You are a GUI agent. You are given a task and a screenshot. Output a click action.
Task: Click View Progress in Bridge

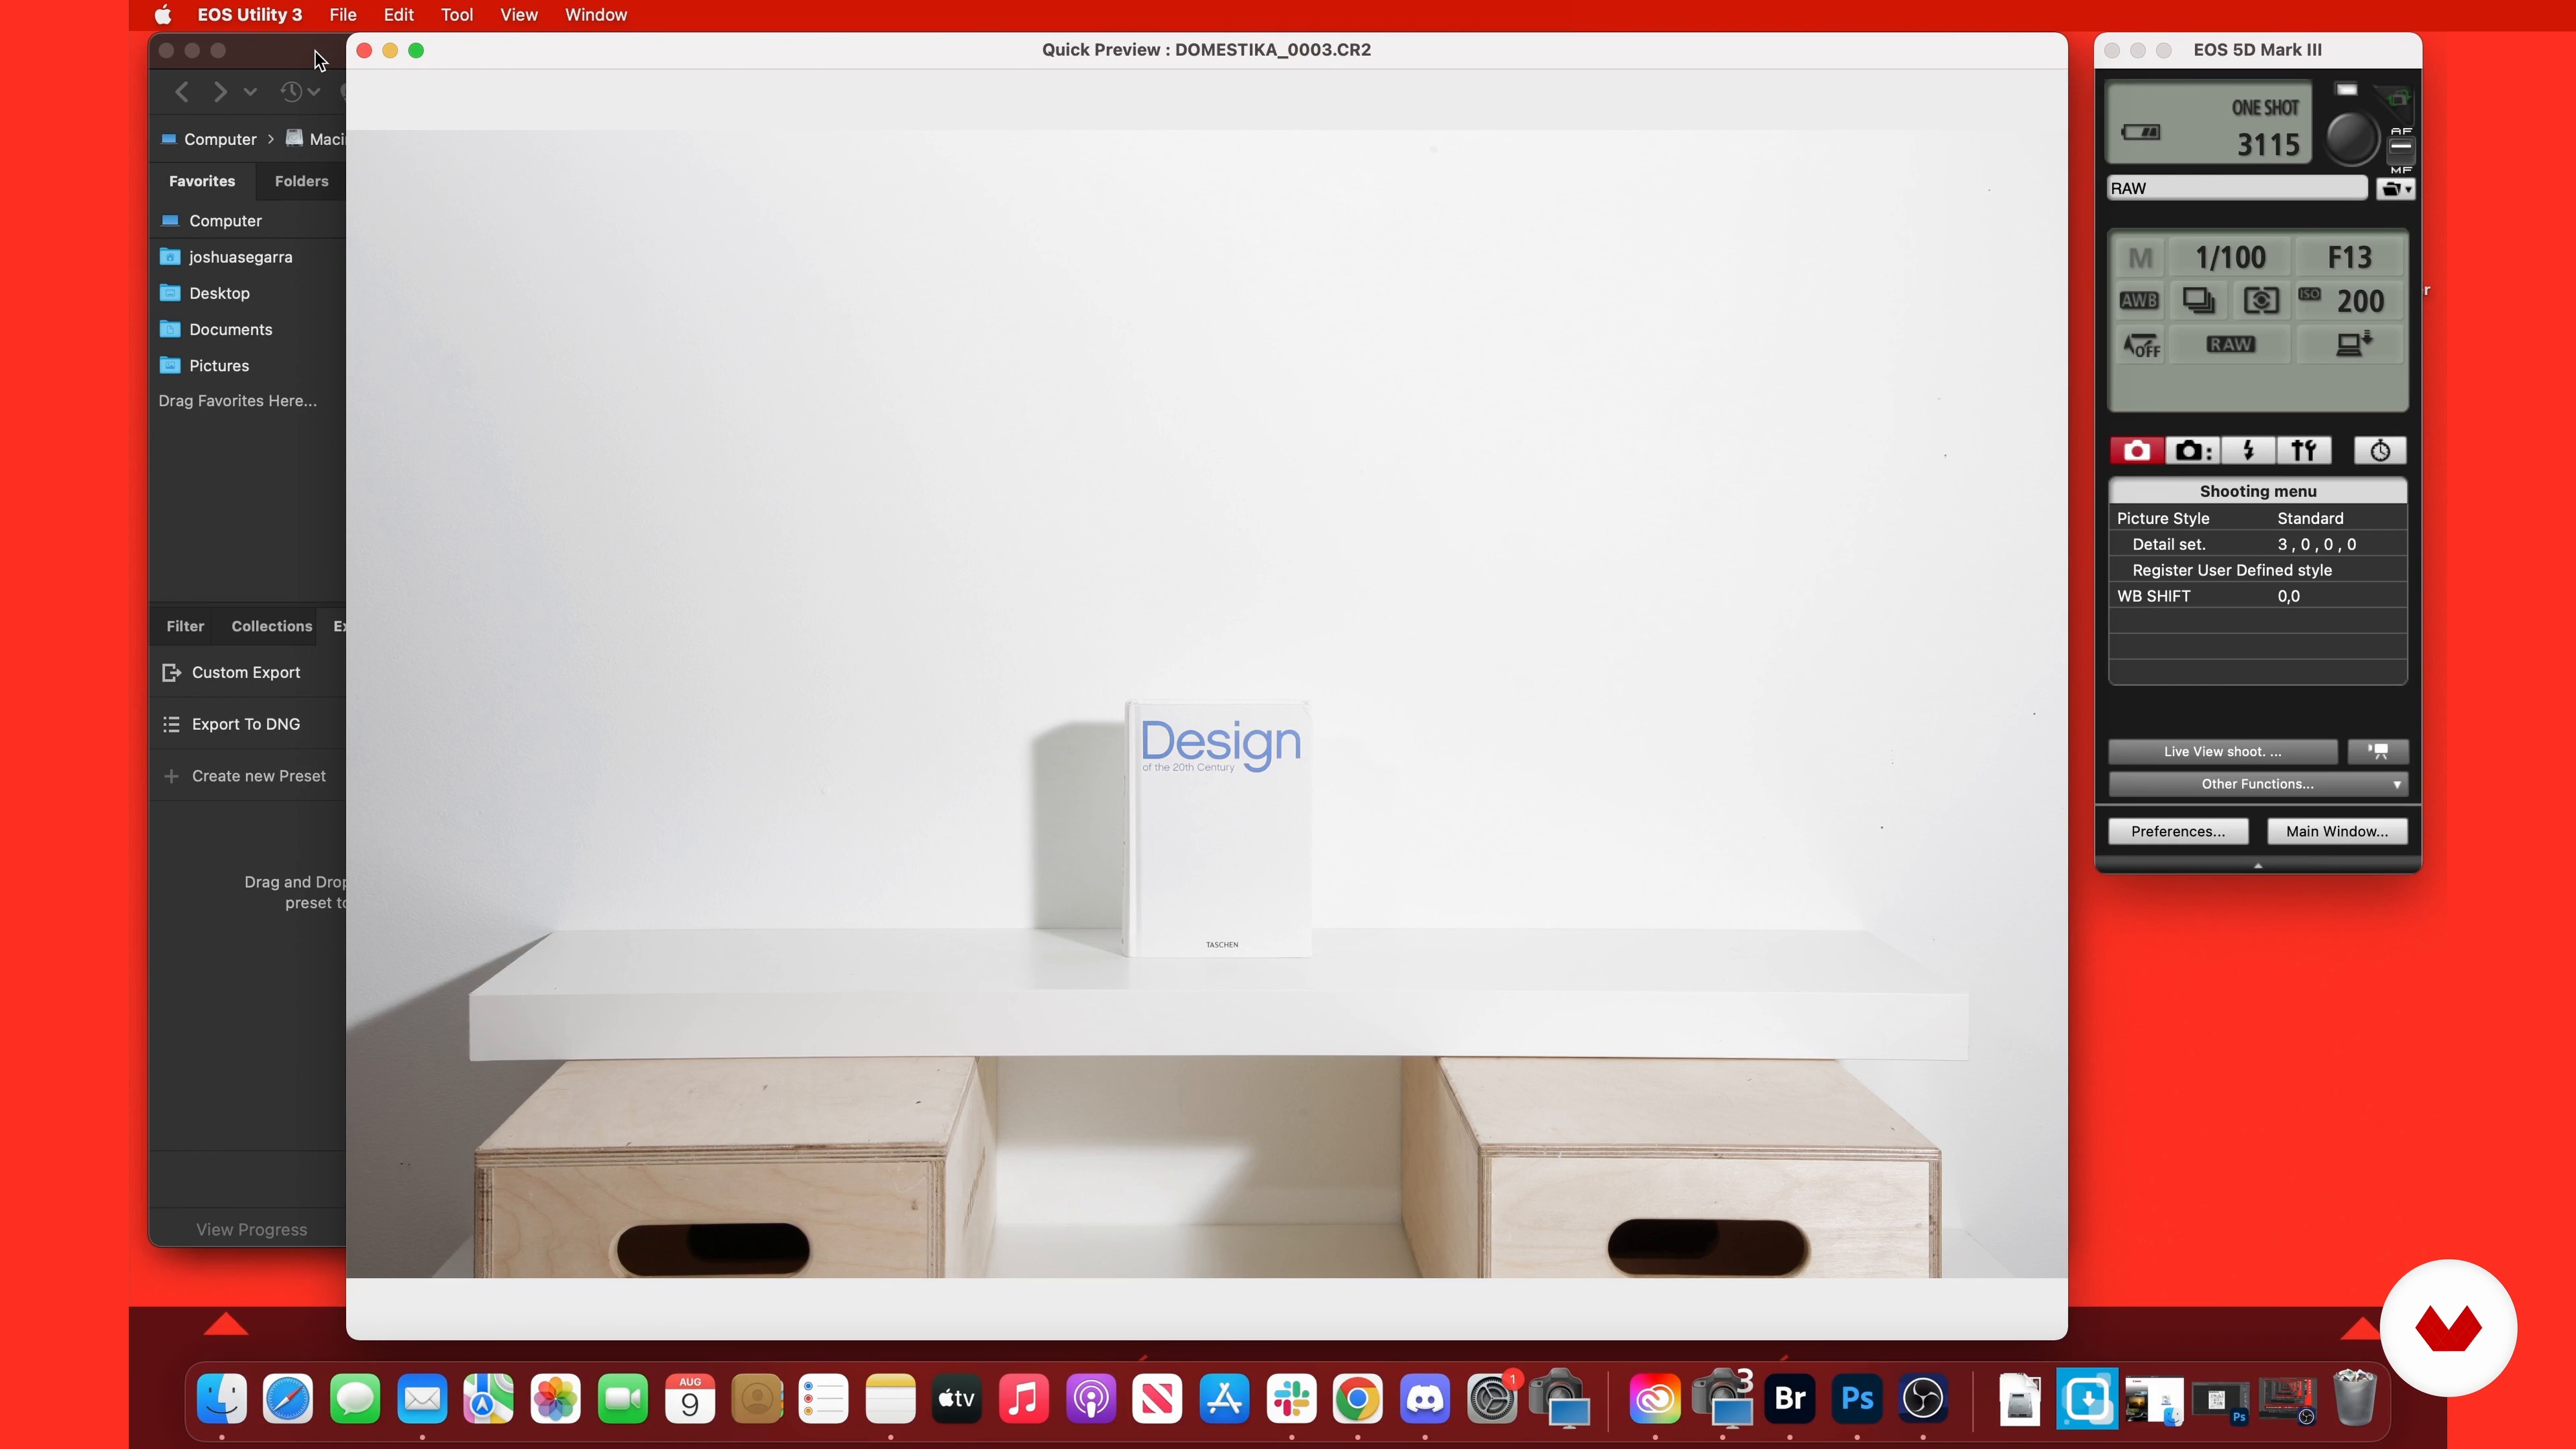(x=251, y=1230)
